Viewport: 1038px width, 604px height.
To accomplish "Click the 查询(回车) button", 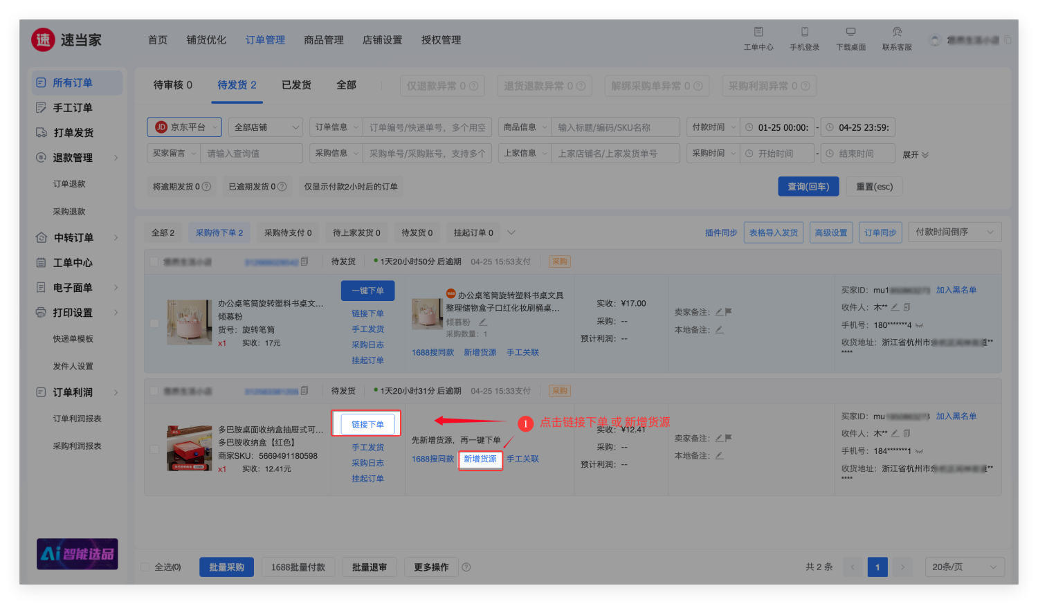I will click(808, 187).
